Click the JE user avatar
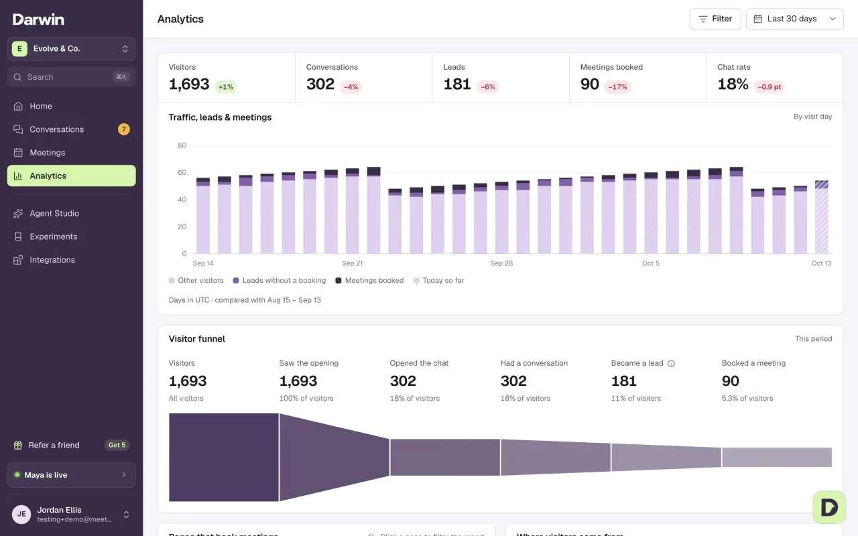Image resolution: width=858 pixels, height=536 pixels. (21, 515)
